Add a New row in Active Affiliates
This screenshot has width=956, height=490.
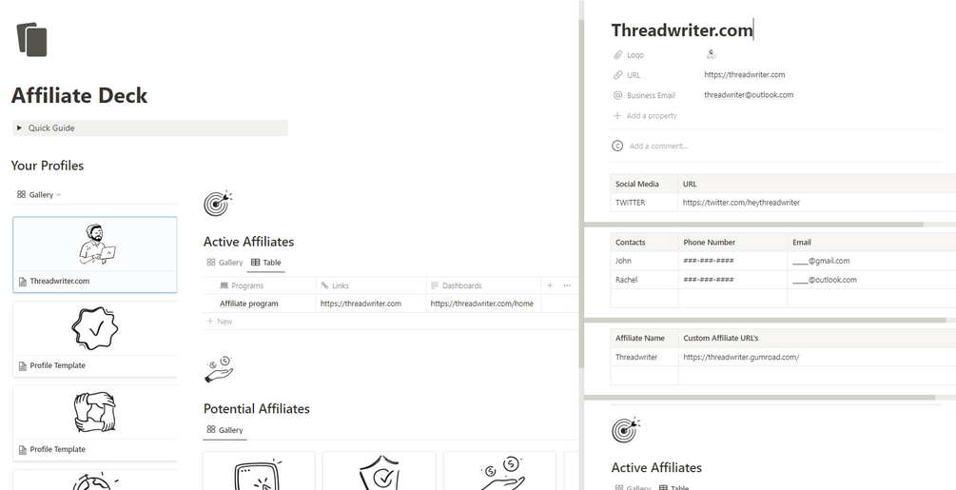220,322
